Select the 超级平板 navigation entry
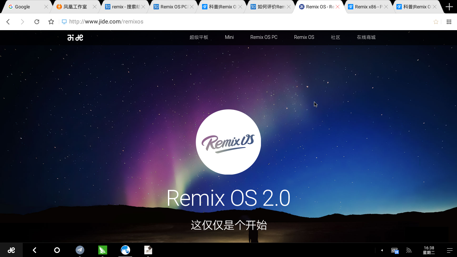This screenshot has height=257, width=457. point(198,37)
